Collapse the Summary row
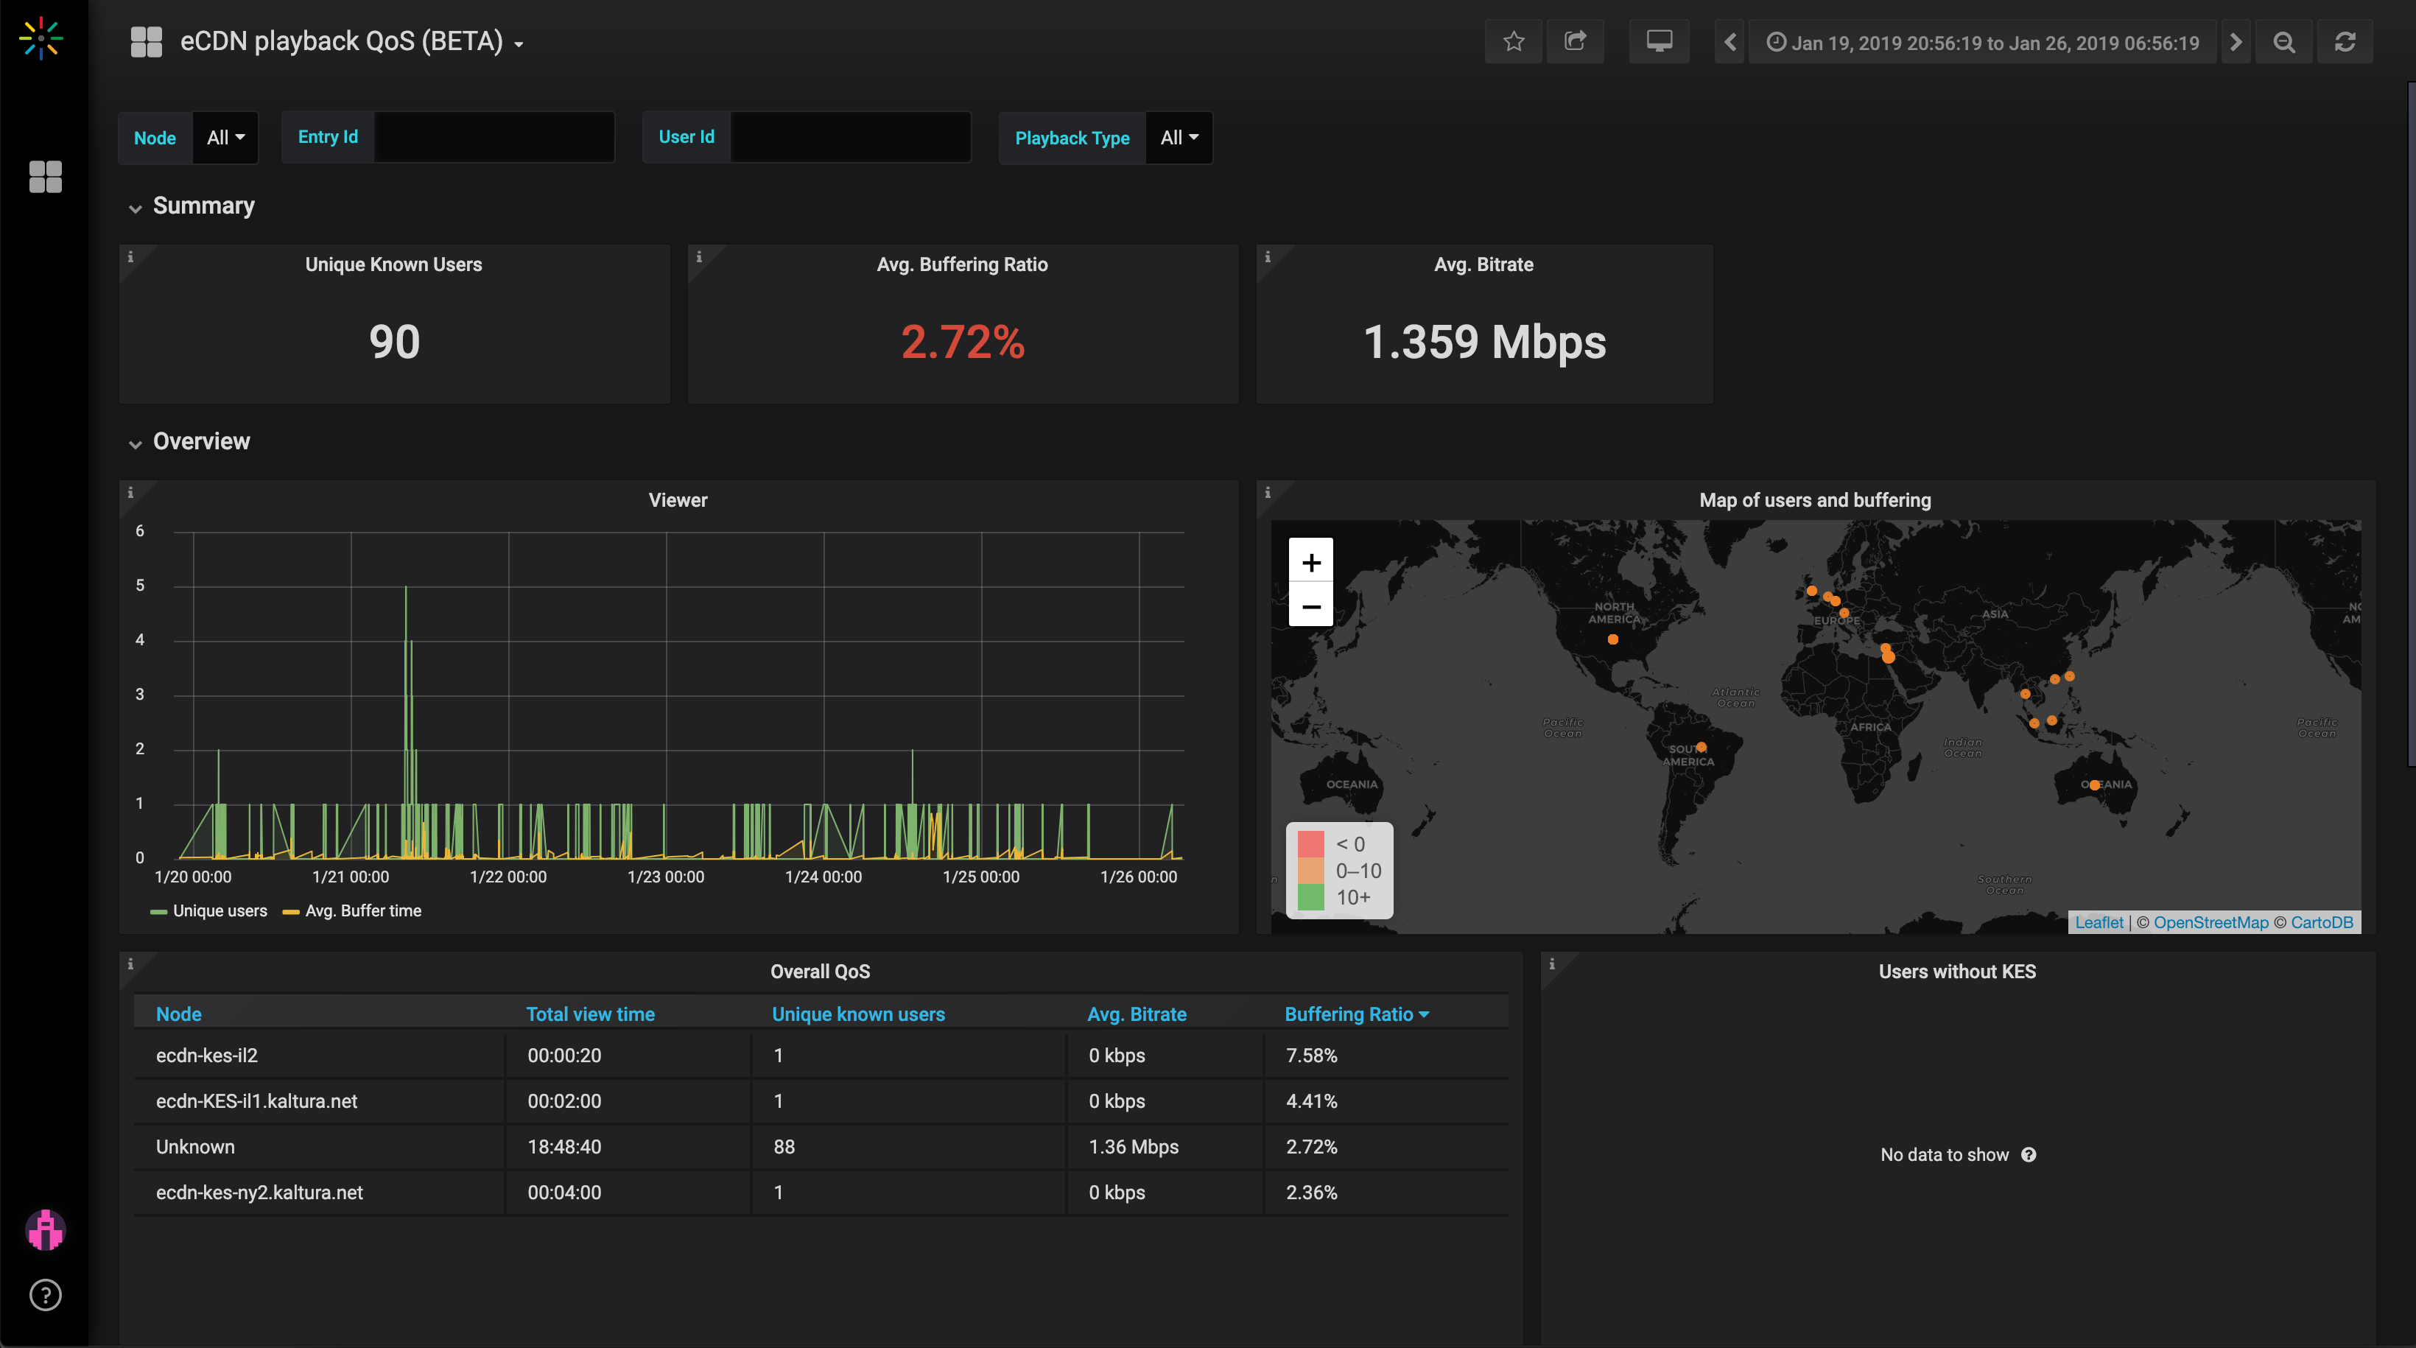Image resolution: width=2416 pixels, height=1348 pixels. pyautogui.click(x=203, y=206)
